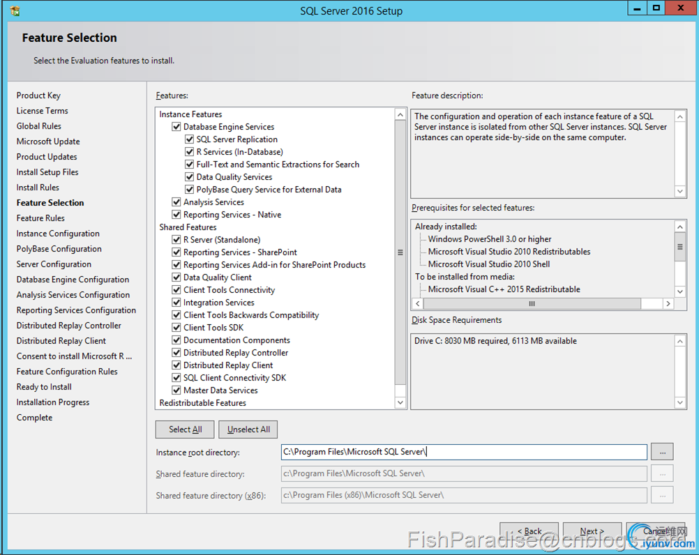Click Prerequisites list vertical scroll up arrow
699x555 pixels.
coord(680,227)
